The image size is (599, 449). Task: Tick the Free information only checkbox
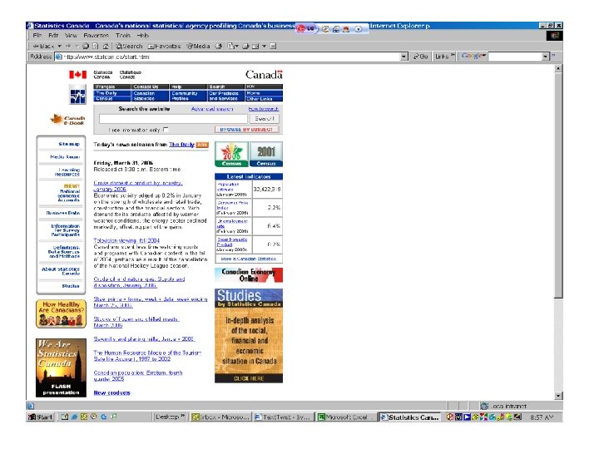coord(166,130)
